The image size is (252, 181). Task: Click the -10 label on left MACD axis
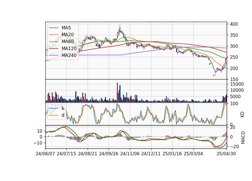38,143
